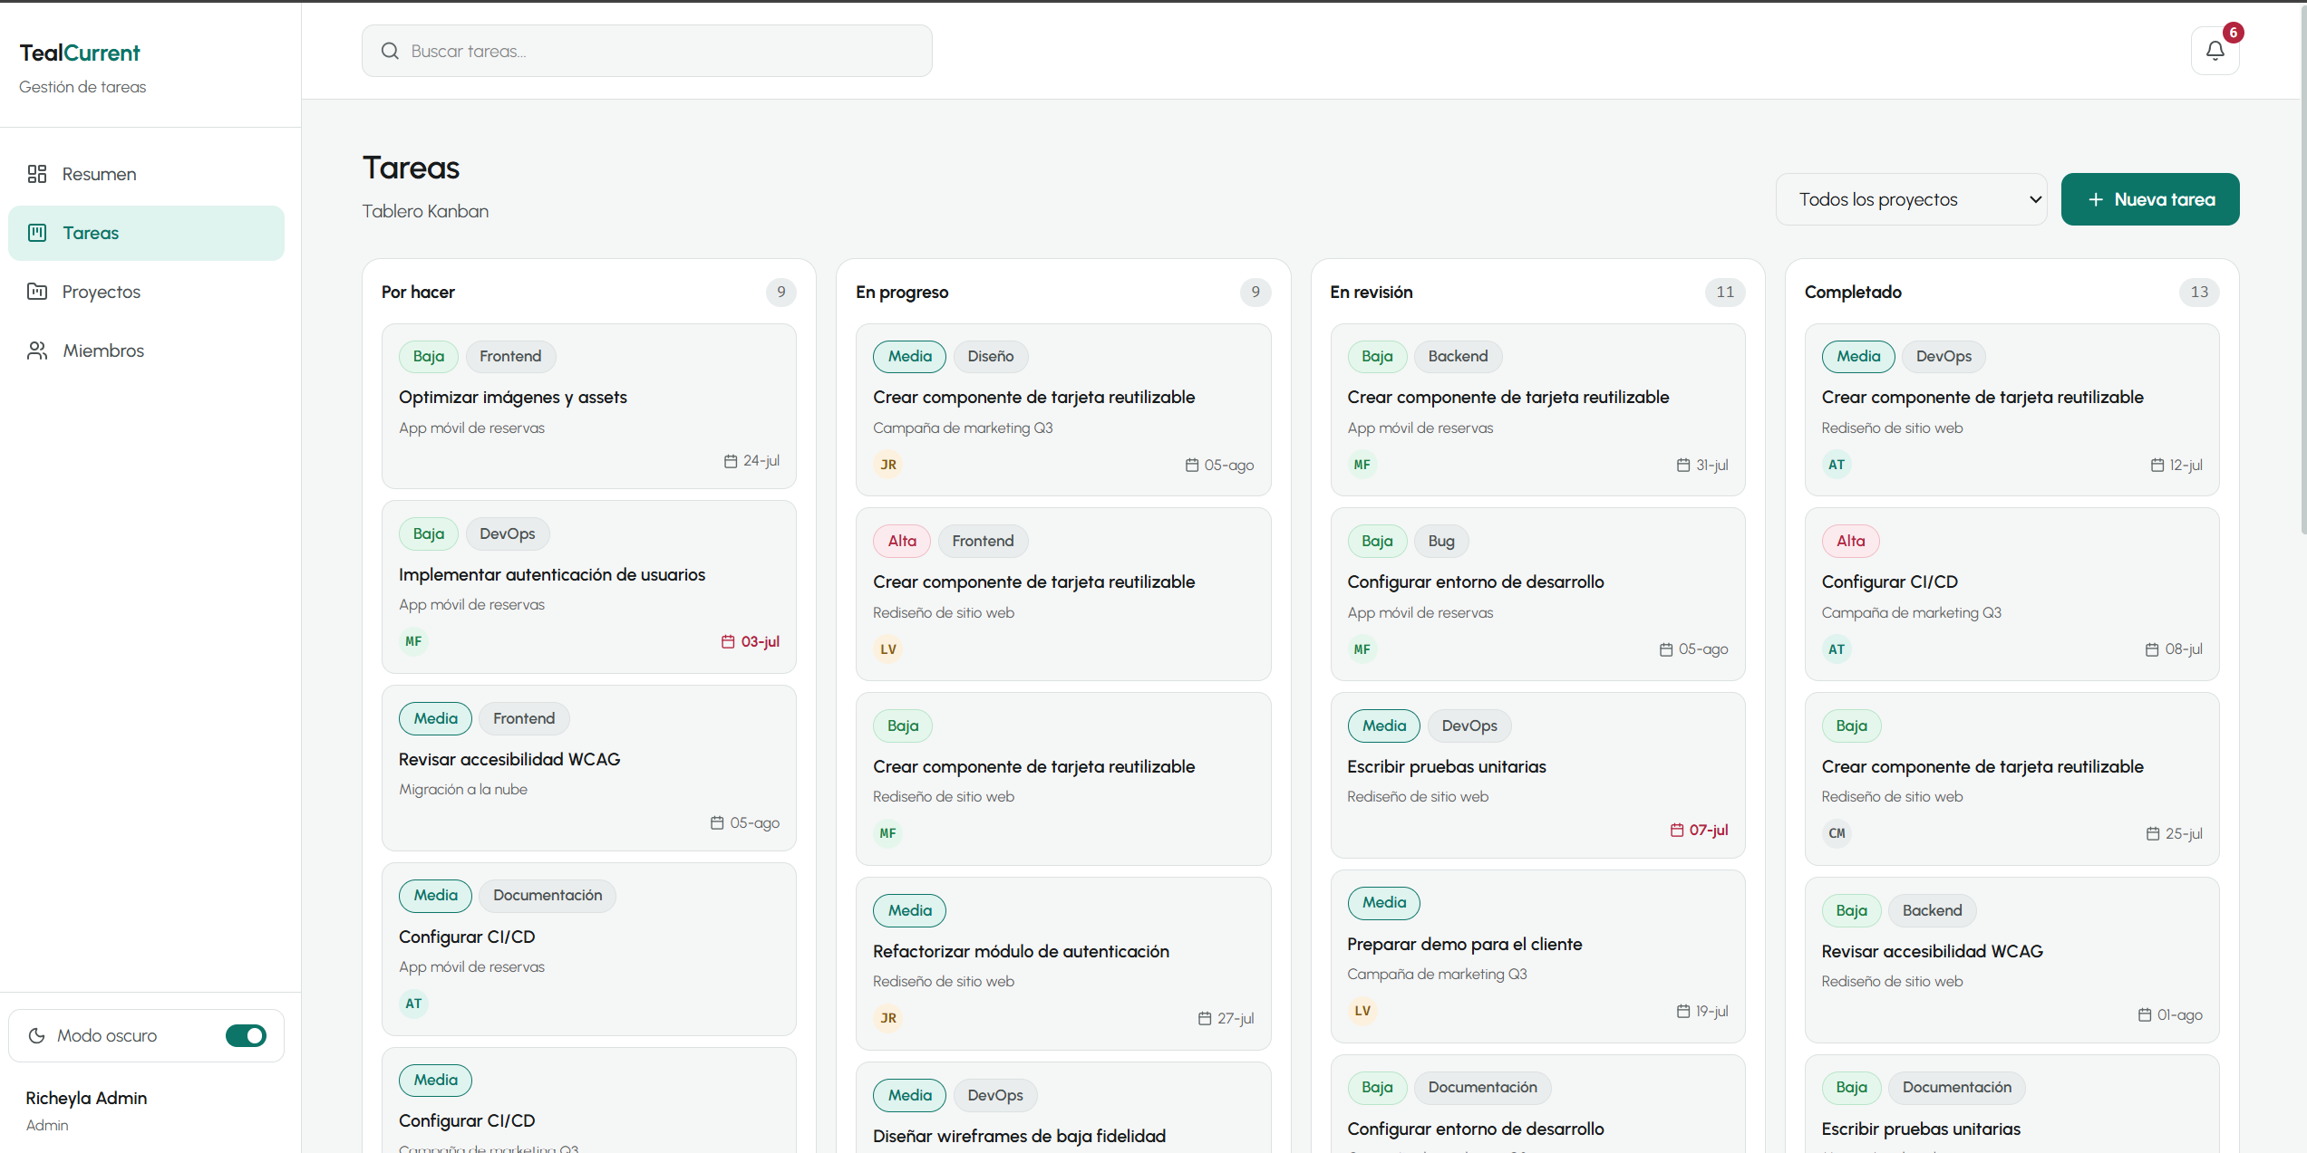Image resolution: width=2307 pixels, height=1153 pixels.
Task: Click the search magnifier icon
Action: (x=390, y=51)
